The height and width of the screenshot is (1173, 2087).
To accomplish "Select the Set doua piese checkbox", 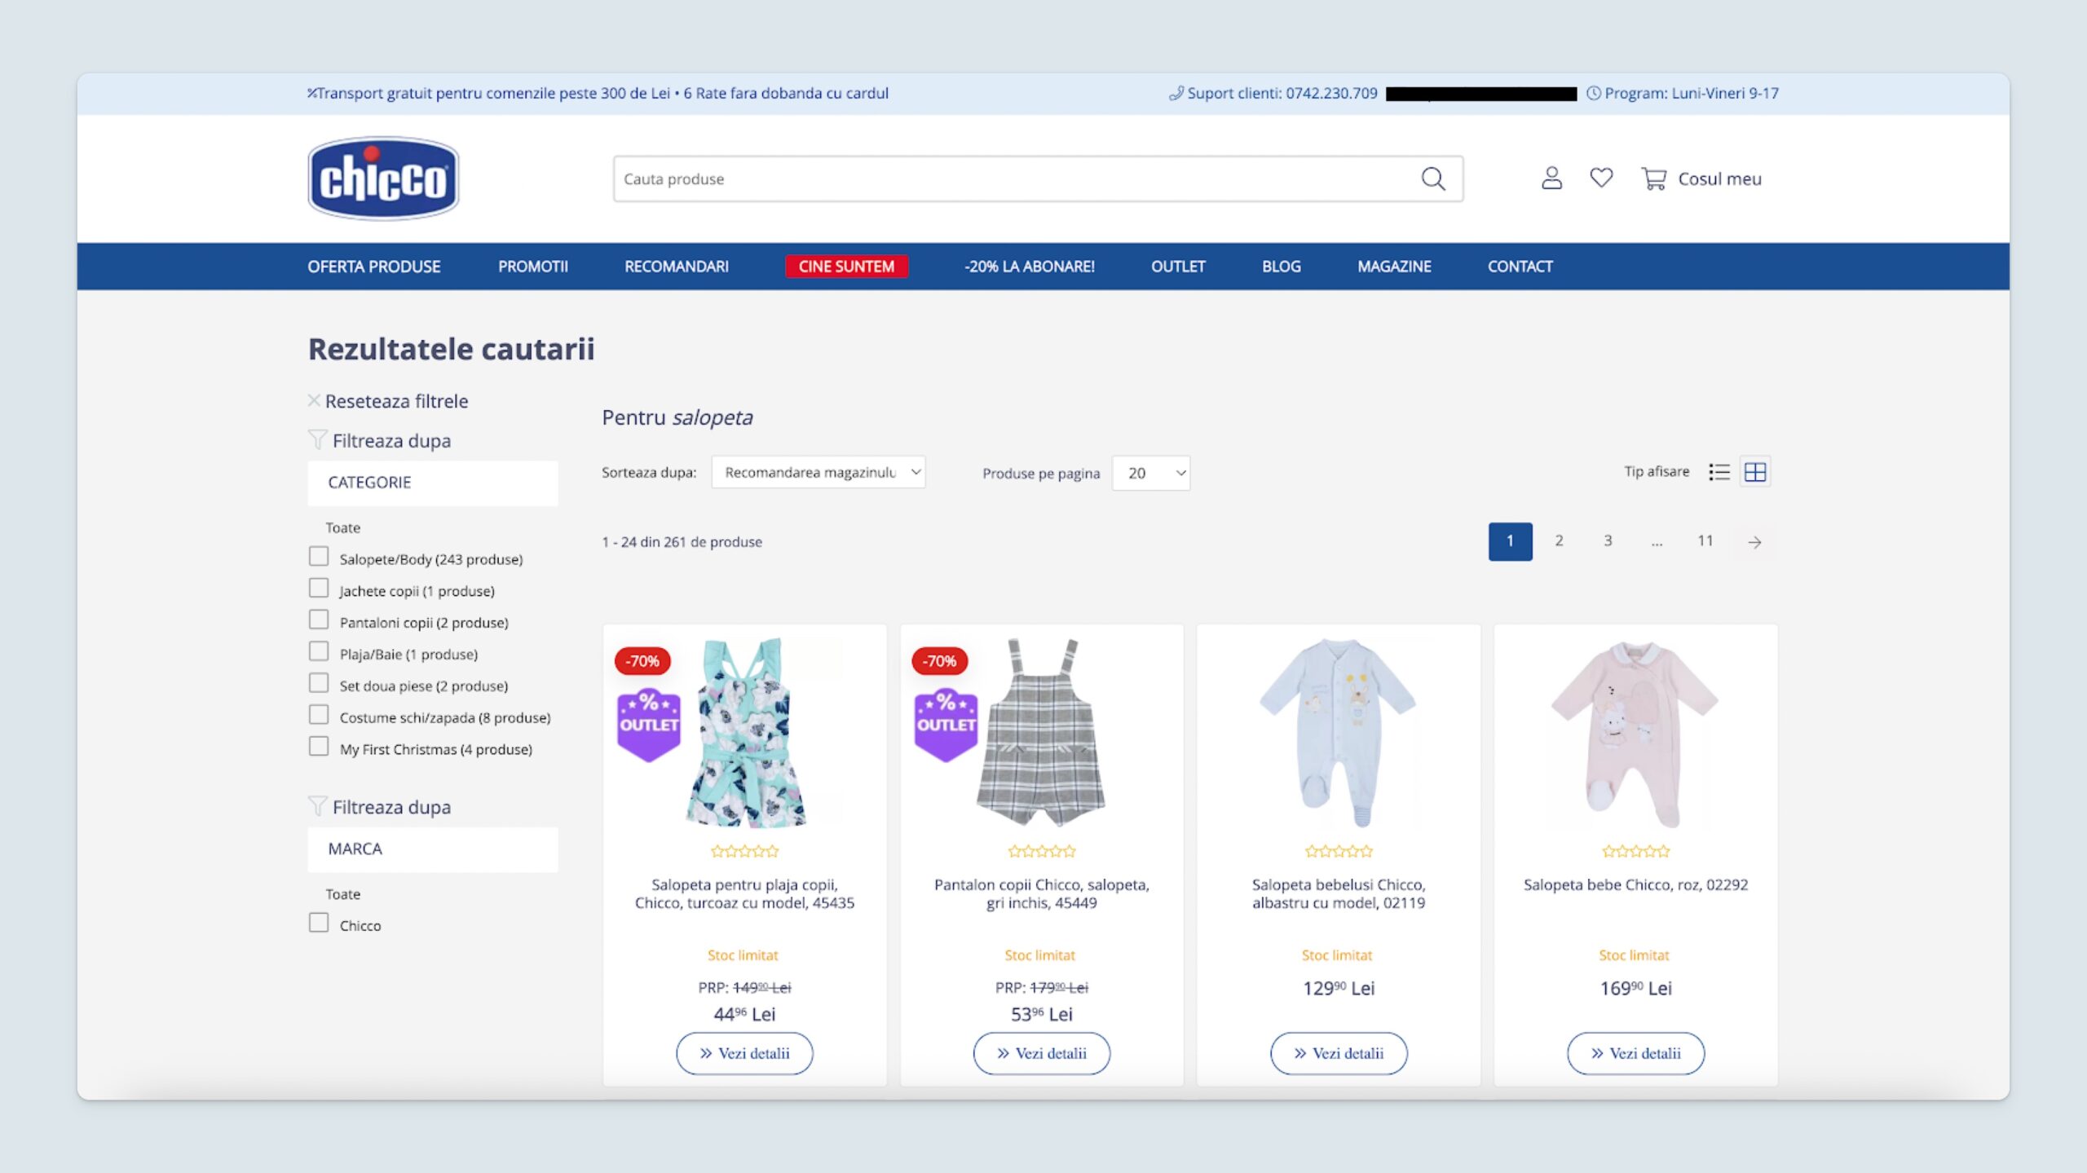I will (x=319, y=683).
